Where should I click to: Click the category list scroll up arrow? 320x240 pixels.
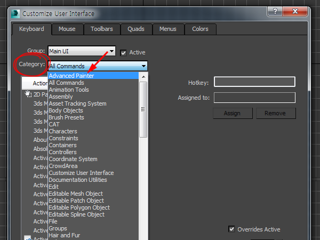point(143,77)
